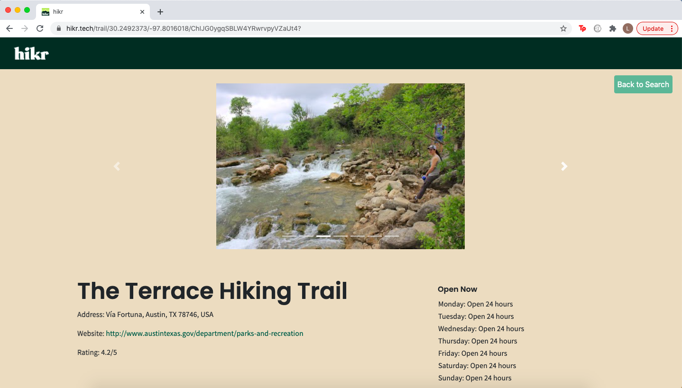Bookmark this page with the star icon
This screenshot has width=682, height=388.
[563, 28]
